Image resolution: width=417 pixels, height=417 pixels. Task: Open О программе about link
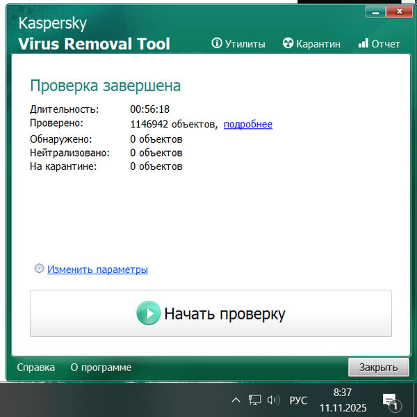coord(101,368)
